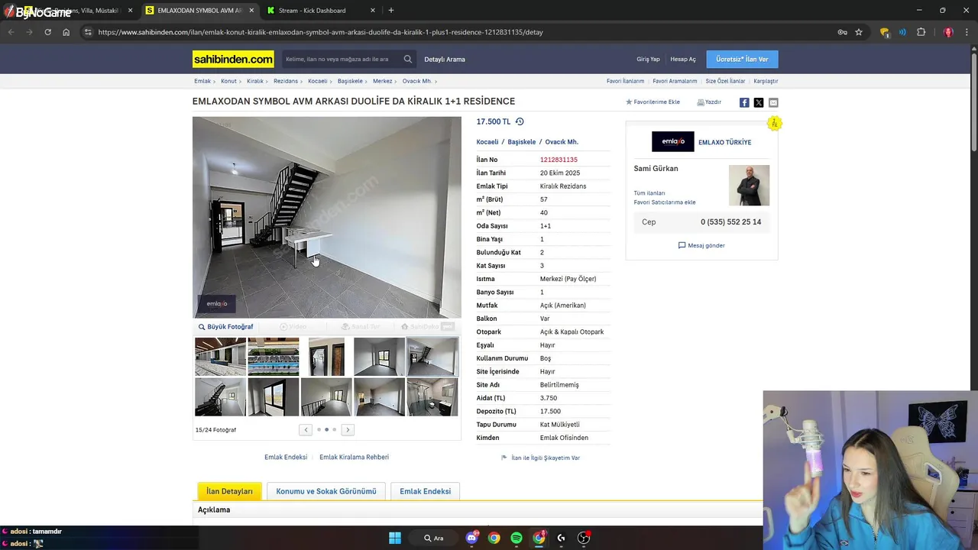The width and height of the screenshot is (978, 550).
Task: View site information icon in address bar
Action: [88, 32]
